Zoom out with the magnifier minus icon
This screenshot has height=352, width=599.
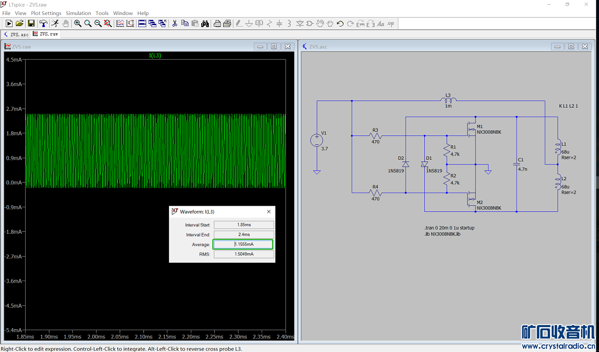98,23
